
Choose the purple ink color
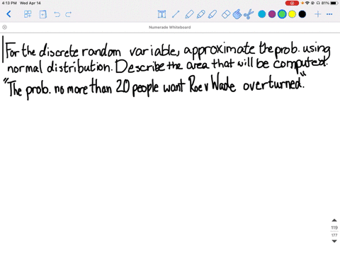(272, 14)
